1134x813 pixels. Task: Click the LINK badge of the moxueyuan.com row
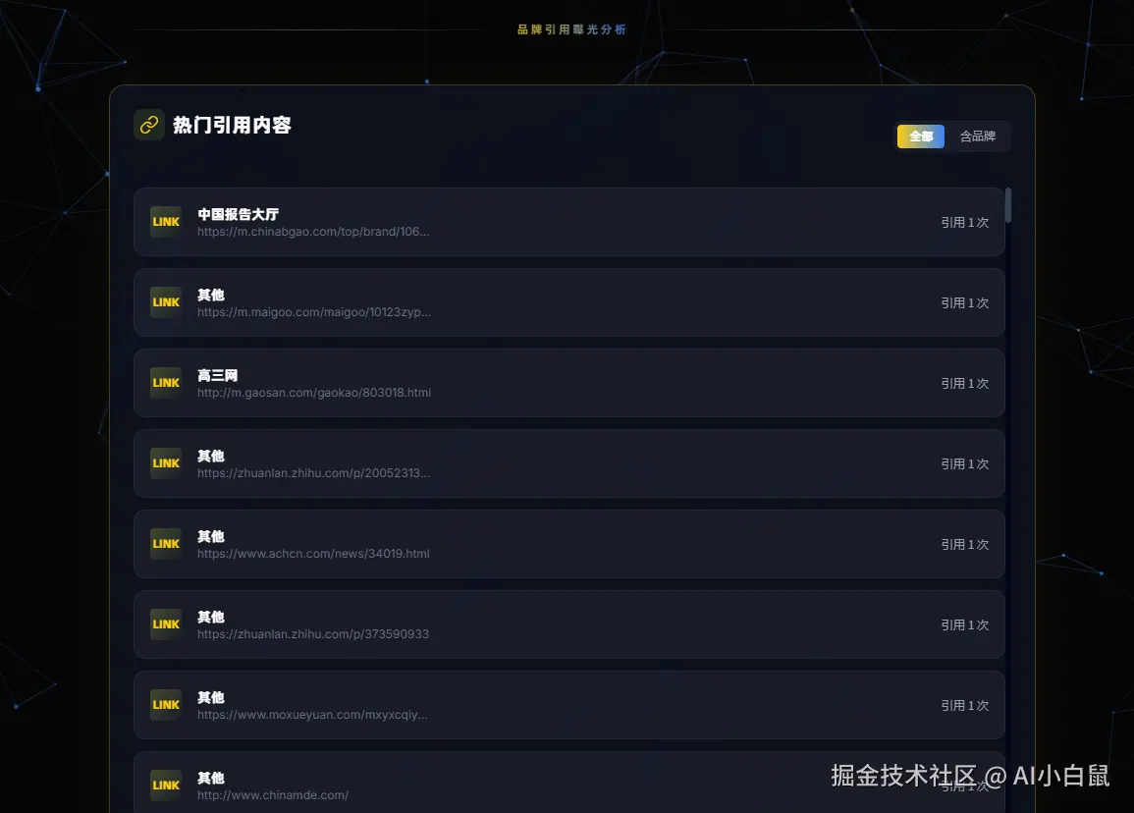point(166,705)
